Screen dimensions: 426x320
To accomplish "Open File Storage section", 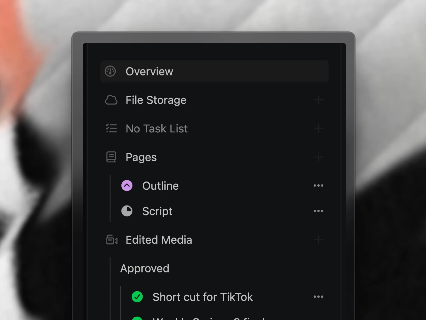I will pyautogui.click(x=156, y=100).
